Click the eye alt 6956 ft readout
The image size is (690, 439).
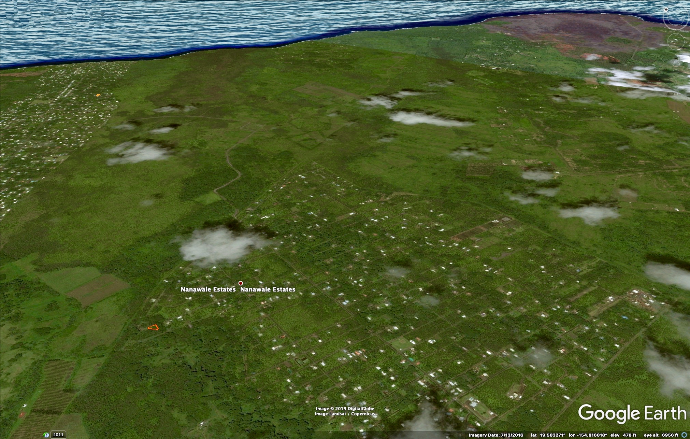661,435
